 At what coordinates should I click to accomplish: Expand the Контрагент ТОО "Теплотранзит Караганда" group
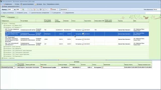[x=4, y=52]
